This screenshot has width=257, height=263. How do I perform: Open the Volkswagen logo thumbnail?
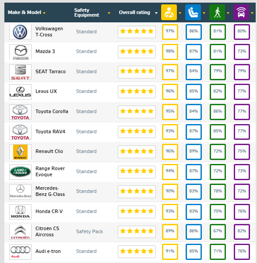pos(20,32)
